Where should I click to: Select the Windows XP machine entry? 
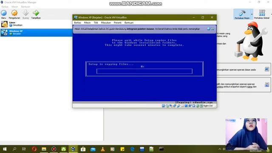(x=36, y=32)
